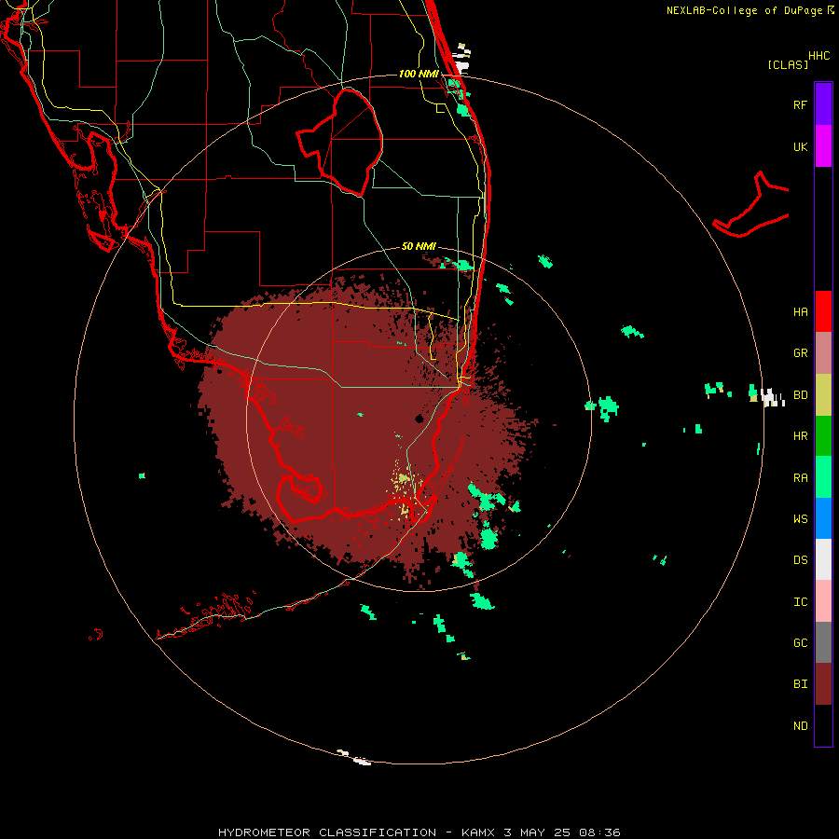
Task: Click the 'ND' legend label
Action: [800, 725]
